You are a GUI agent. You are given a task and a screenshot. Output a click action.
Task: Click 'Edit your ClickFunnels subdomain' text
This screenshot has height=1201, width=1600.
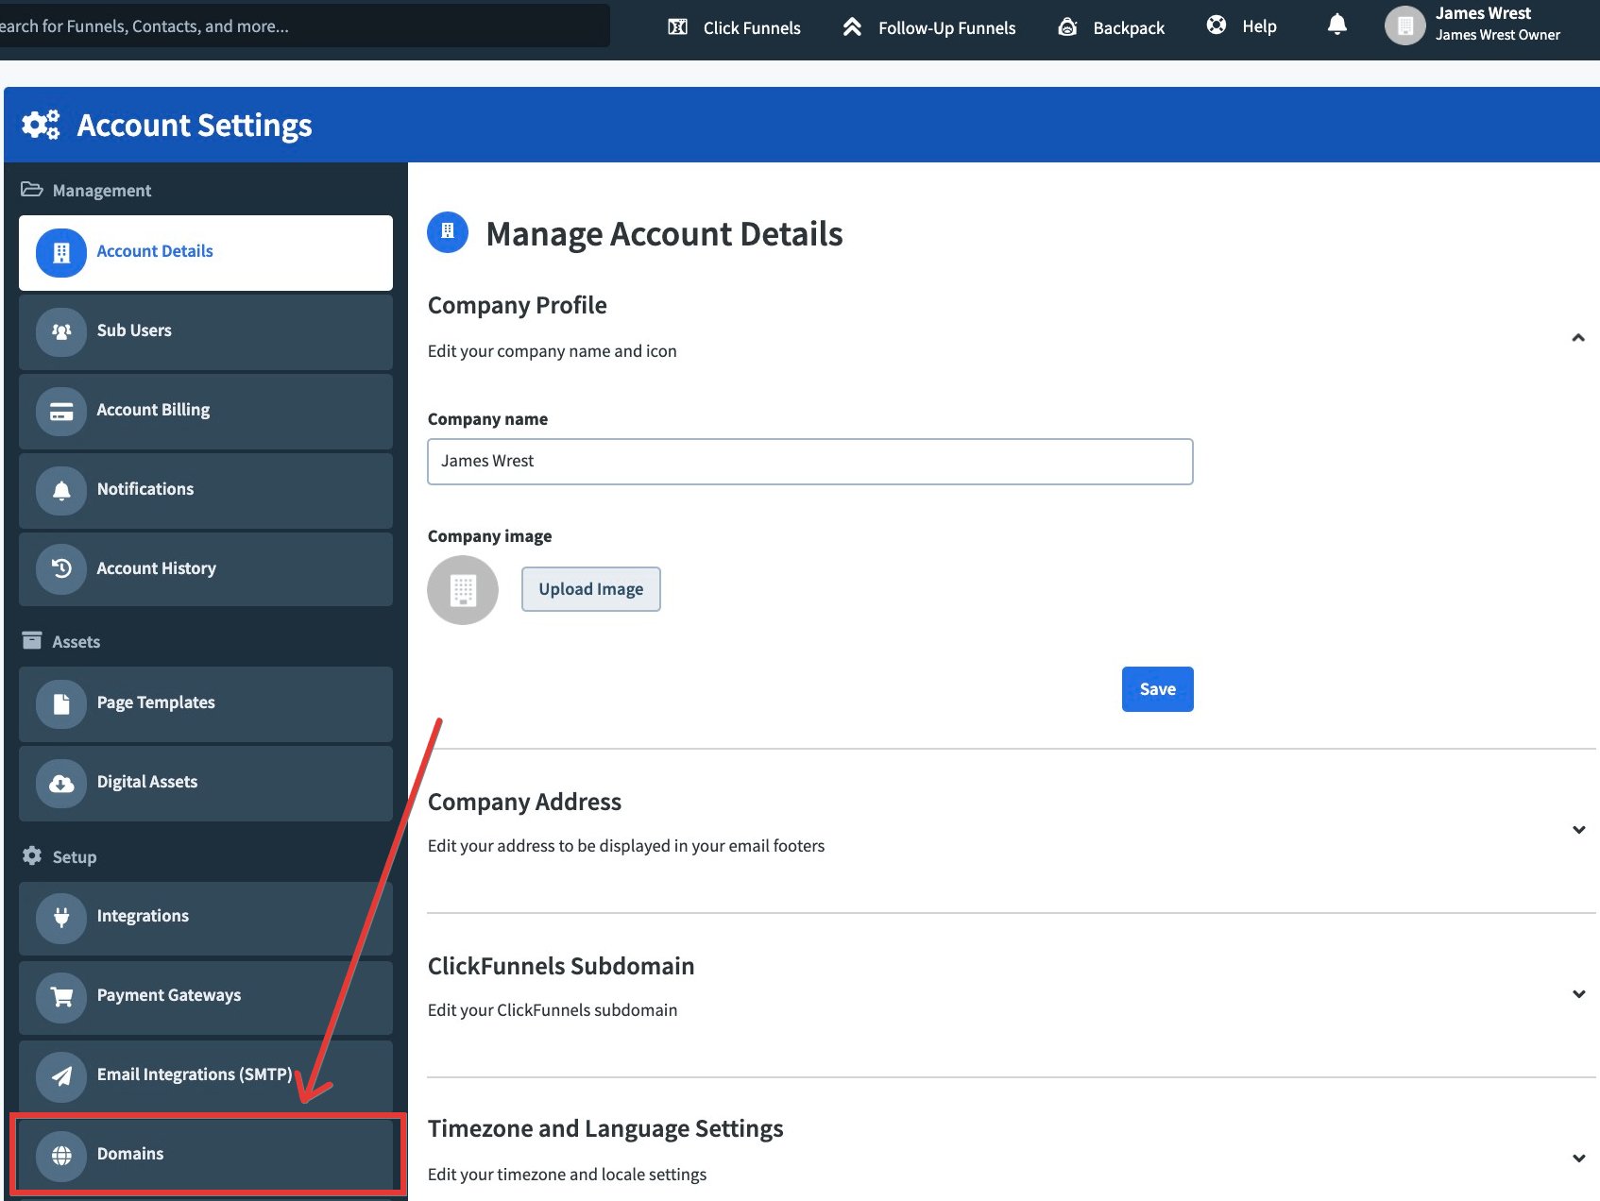[553, 1010]
